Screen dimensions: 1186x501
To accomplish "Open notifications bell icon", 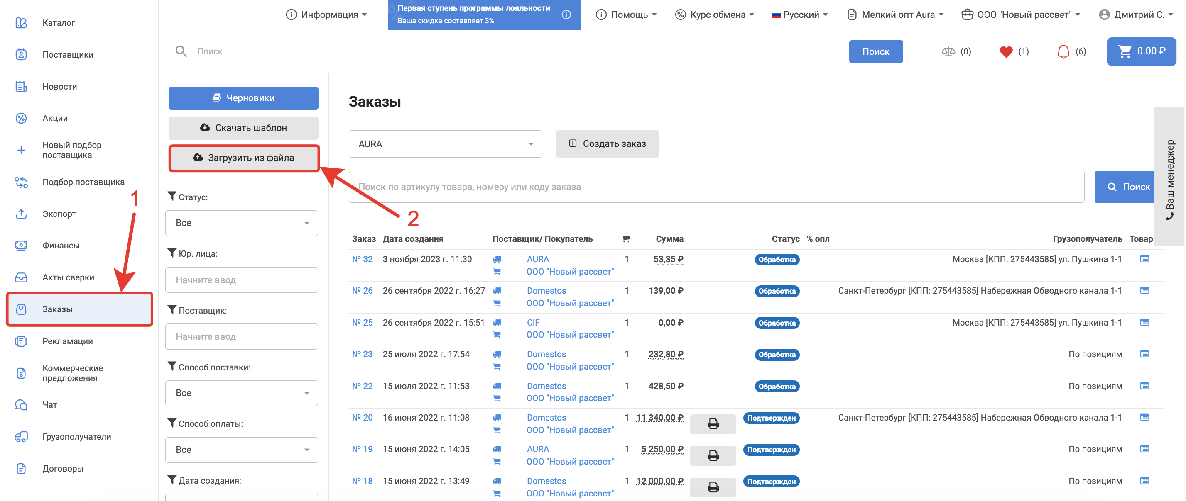I will [x=1063, y=51].
